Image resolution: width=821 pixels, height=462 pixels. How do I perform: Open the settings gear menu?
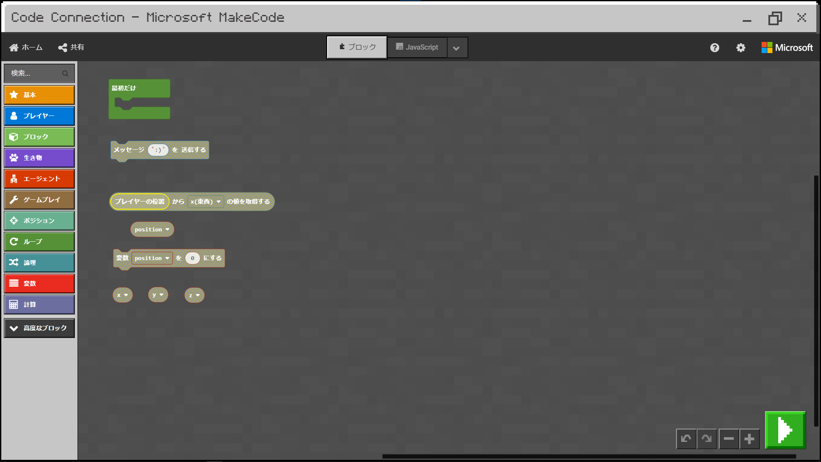pos(741,48)
